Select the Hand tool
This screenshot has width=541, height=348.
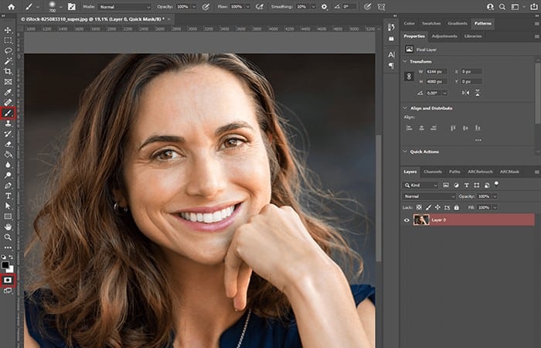[8, 227]
